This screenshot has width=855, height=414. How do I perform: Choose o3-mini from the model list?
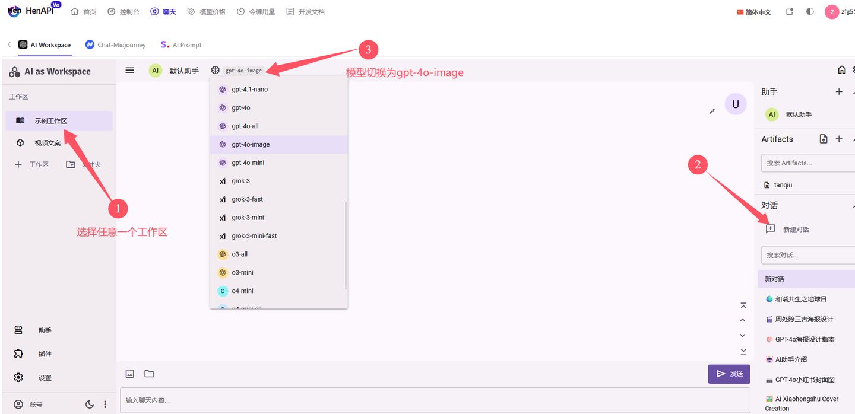click(278, 273)
